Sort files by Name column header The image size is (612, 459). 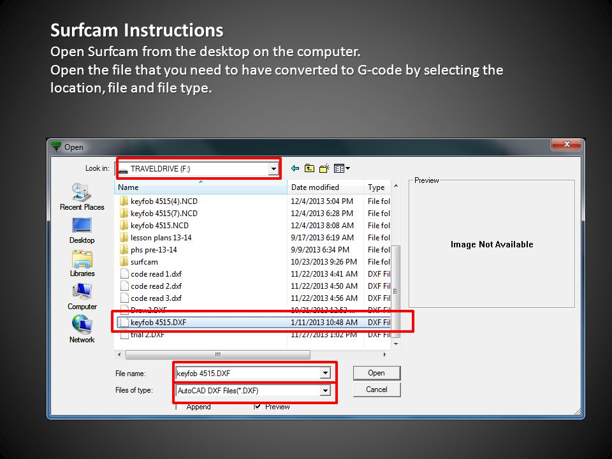pos(201,187)
